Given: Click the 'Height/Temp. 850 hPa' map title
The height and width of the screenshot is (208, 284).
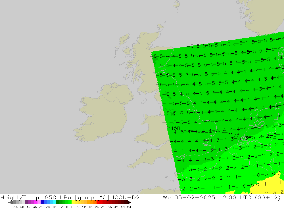Looking at the screenshot, I should pyautogui.click(x=36, y=197).
